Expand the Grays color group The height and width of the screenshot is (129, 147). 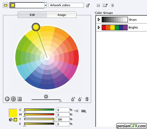[99, 19]
